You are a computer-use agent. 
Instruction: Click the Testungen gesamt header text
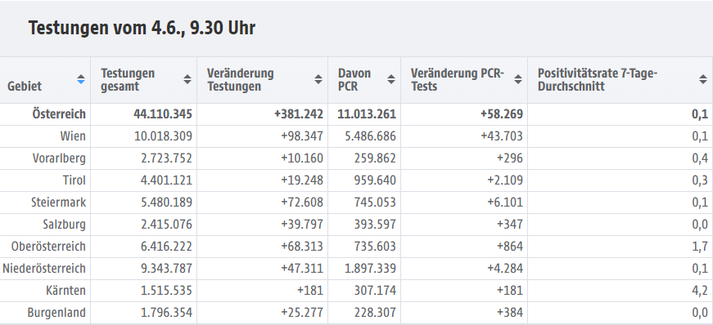tap(128, 80)
